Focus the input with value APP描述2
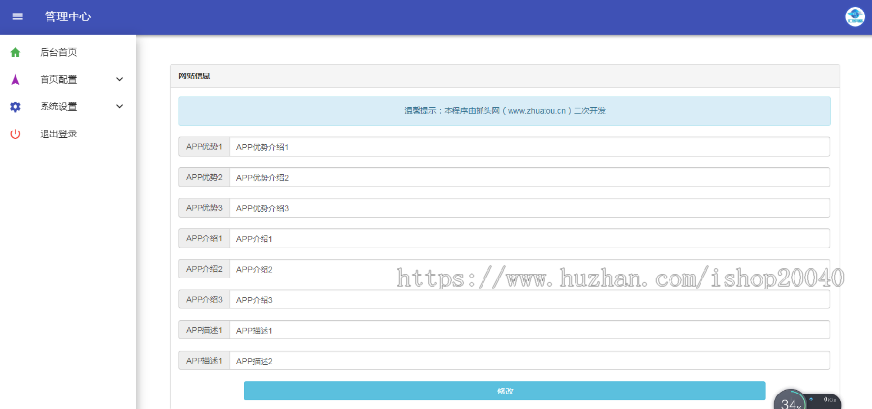Screen dimensions: 872x409 [529, 361]
